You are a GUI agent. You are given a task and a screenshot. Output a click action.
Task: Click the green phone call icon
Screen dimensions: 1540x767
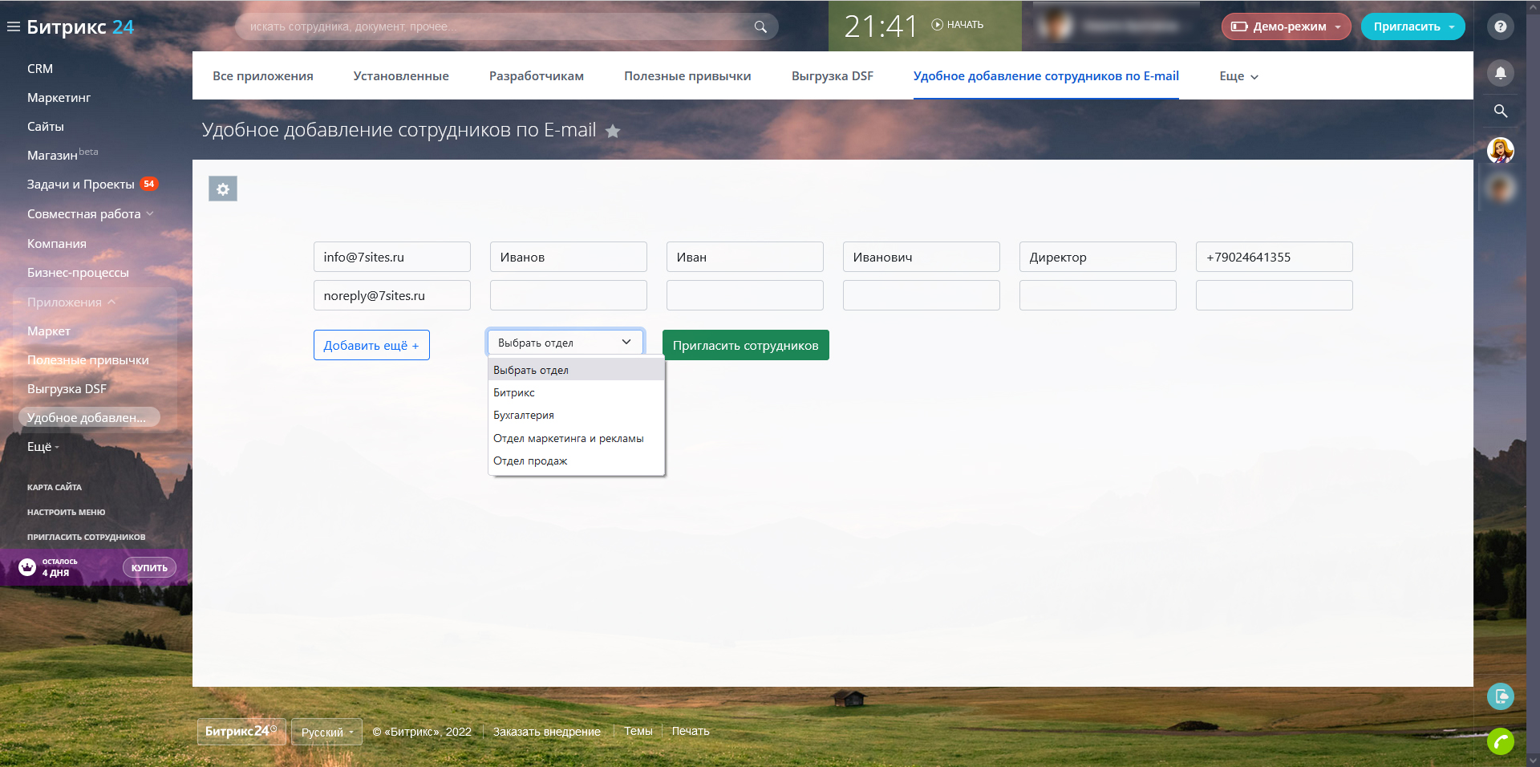click(1500, 741)
